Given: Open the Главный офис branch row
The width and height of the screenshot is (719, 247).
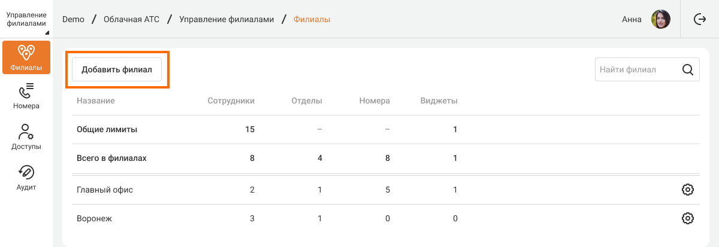Looking at the screenshot, I should [x=105, y=190].
